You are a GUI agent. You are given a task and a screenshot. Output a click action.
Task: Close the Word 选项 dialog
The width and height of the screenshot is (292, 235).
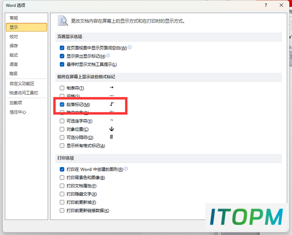(x=282, y=5)
